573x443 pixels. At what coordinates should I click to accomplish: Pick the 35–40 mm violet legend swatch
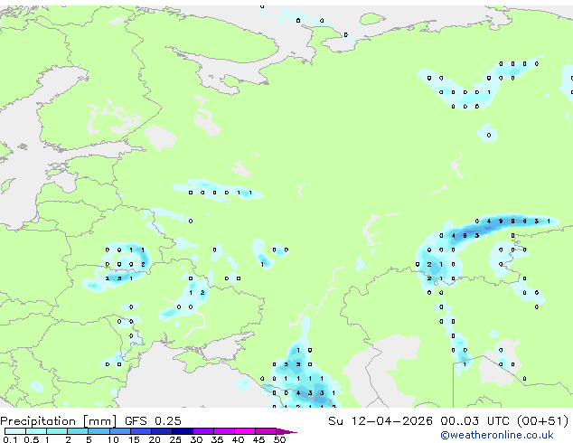click(224, 431)
